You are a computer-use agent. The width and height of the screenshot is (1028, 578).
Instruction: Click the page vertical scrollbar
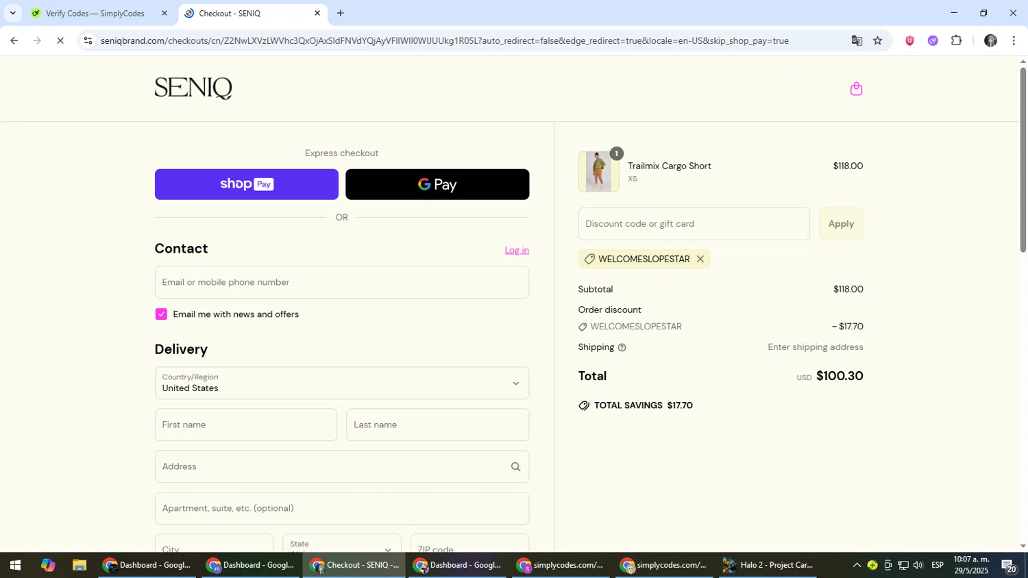[1023, 160]
